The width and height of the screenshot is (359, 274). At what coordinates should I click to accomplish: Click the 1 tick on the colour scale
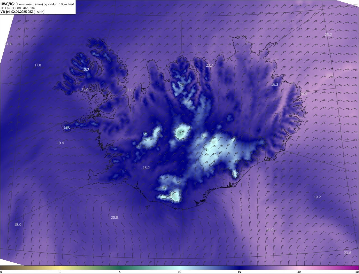point(60,272)
